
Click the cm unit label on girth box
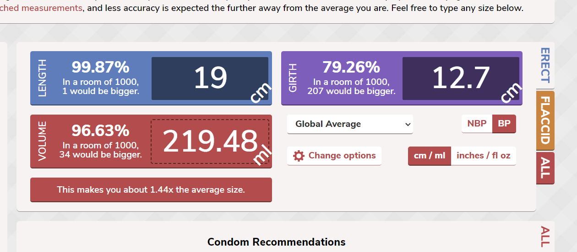[512, 94]
